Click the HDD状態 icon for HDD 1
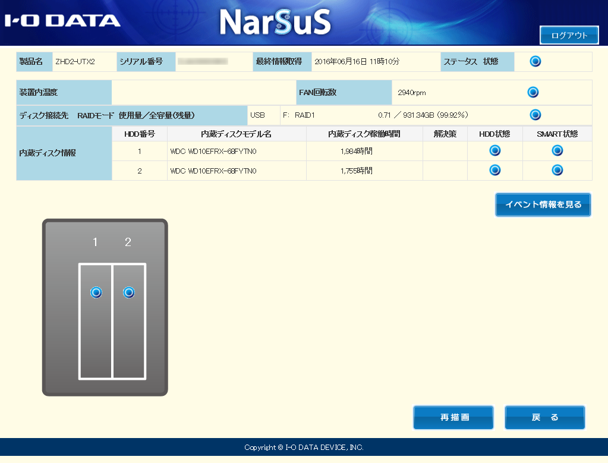Image resolution: width=608 pixels, height=463 pixels. (494, 150)
